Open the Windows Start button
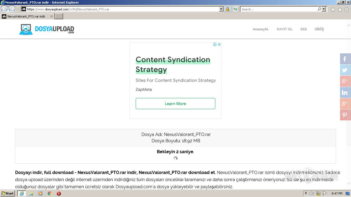The height and width of the screenshot is (197, 351). [7, 193]
